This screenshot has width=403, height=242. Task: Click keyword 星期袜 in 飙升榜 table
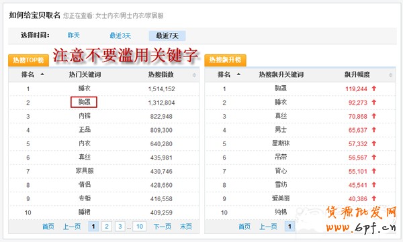(281, 143)
